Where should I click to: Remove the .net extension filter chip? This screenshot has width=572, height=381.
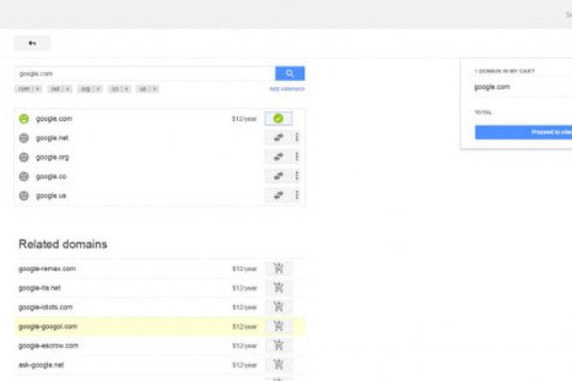pos(68,89)
